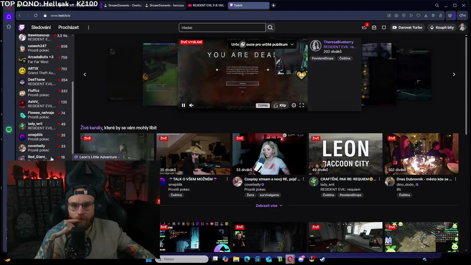Search open tabs magnifier in title bar
The height and width of the screenshot is (265, 471).
point(437,5)
